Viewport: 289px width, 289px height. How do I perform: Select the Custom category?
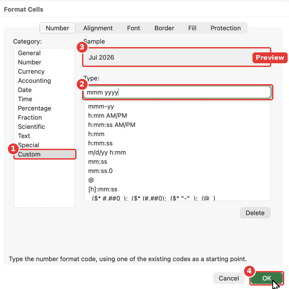pos(45,154)
